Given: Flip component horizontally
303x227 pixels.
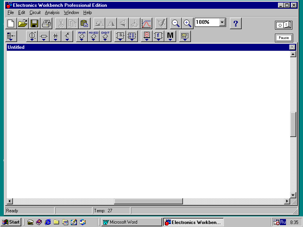Looking at the screenshot, I should (x=111, y=23).
